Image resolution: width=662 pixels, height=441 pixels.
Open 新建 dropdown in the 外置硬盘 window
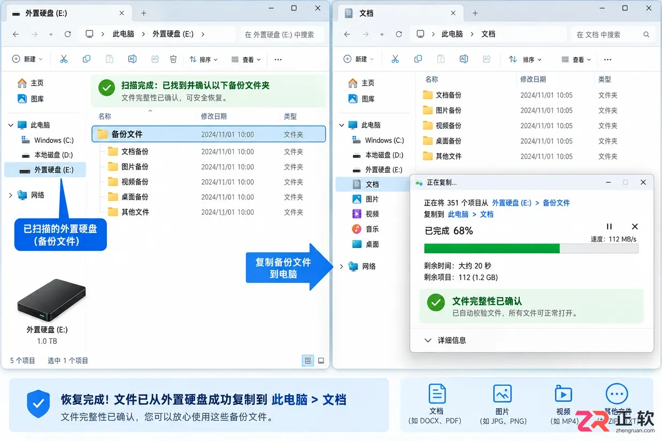click(x=27, y=59)
